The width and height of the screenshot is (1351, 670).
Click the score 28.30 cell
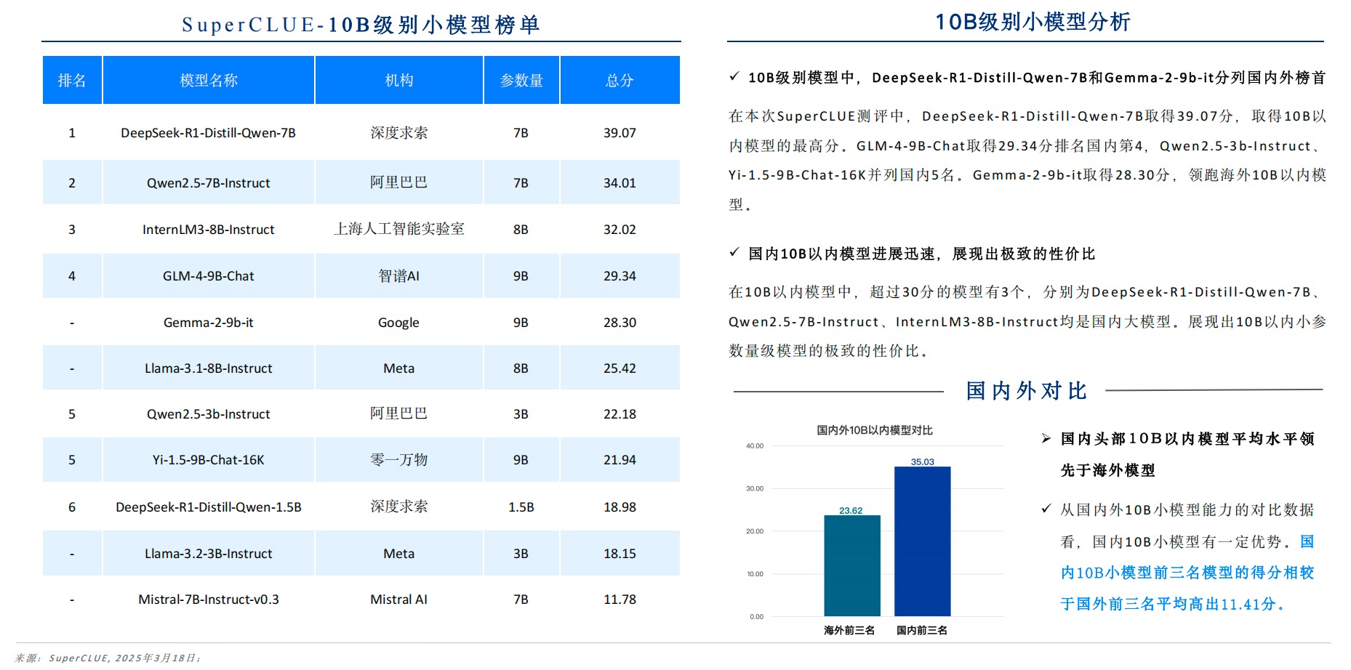click(620, 323)
